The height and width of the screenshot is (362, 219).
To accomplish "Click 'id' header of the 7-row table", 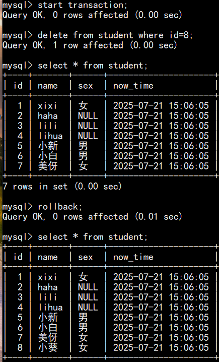I will pos(18,86).
